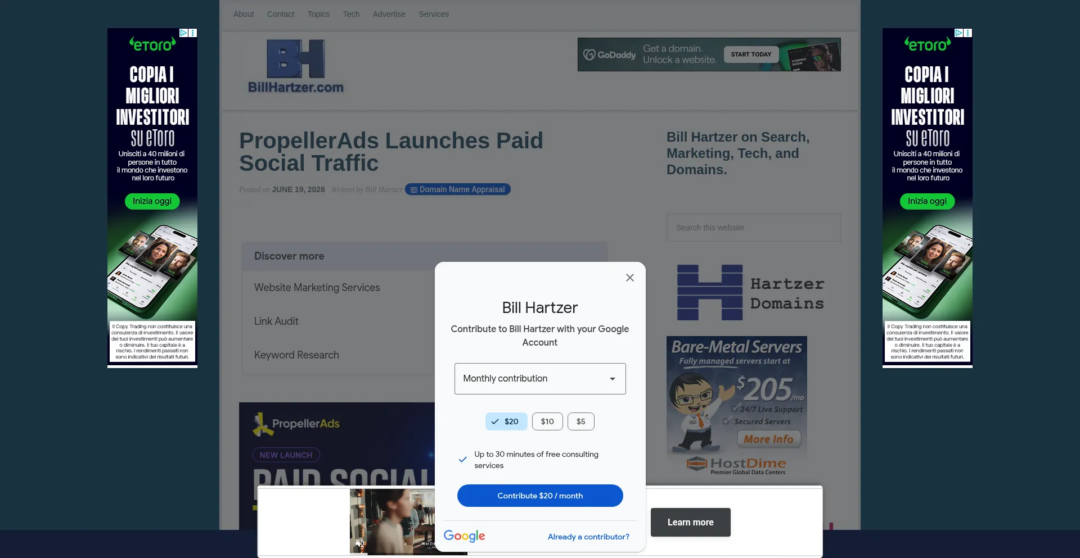Image resolution: width=1080 pixels, height=558 pixels.
Task: Click the NEW LAUNCH badge in the article image
Action: click(286, 455)
